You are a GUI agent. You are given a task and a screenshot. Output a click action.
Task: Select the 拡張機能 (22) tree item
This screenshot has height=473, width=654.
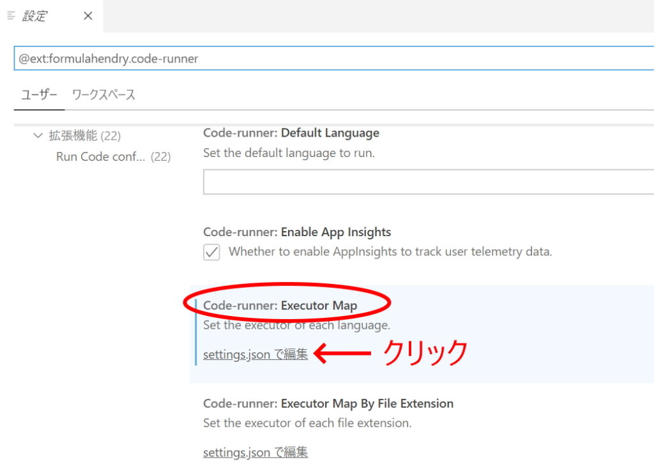tap(85, 135)
